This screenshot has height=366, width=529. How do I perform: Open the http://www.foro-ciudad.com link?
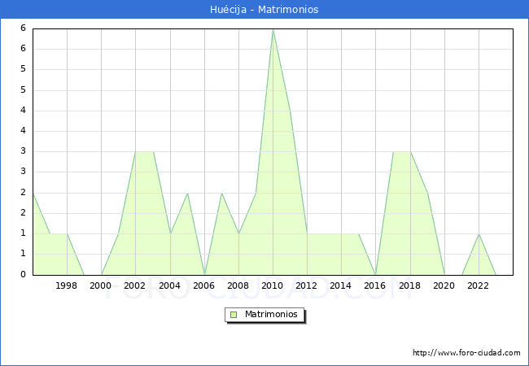tap(466, 353)
